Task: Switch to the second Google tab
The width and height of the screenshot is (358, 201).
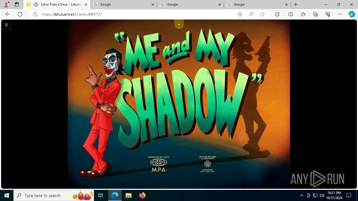Action: coord(191,4)
